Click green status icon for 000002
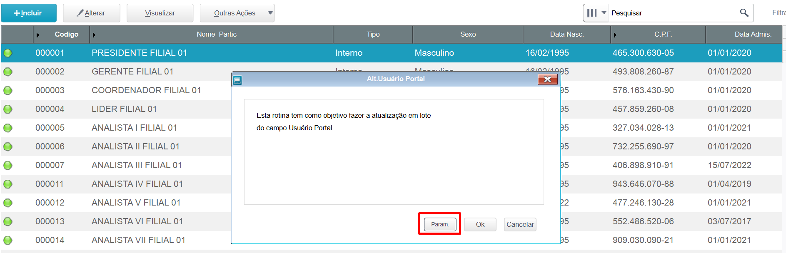The height and width of the screenshot is (253, 786). [8, 72]
